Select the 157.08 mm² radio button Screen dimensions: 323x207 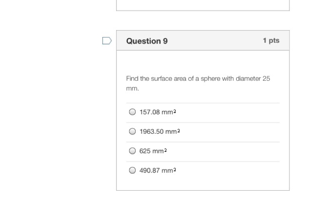tap(132, 112)
